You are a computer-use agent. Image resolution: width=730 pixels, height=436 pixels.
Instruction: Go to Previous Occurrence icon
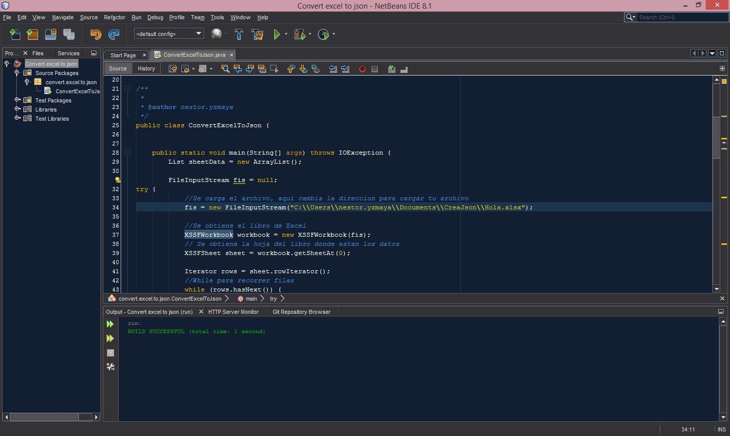(x=238, y=69)
